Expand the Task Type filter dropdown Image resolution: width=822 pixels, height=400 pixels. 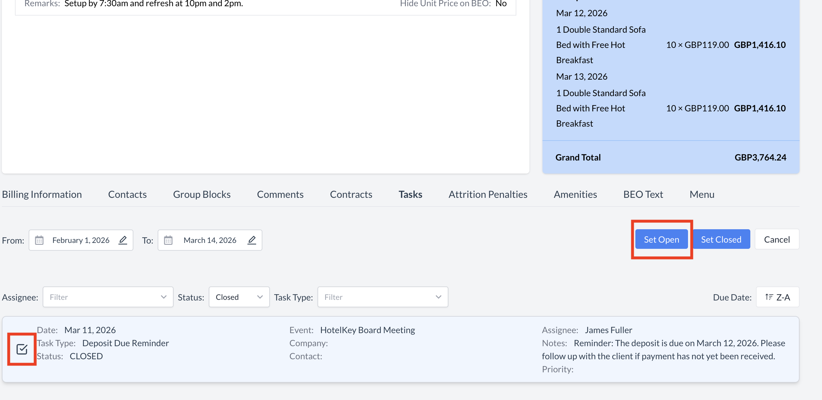tap(382, 297)
